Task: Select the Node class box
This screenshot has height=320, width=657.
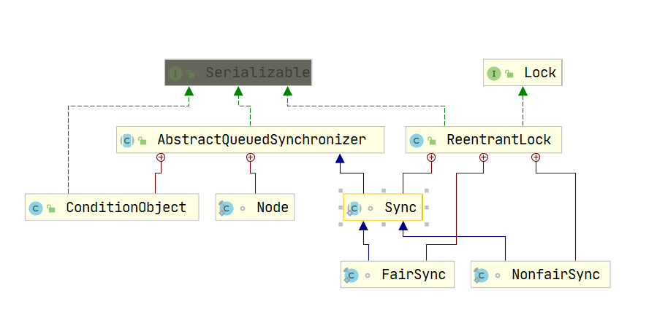Action: [x=255, y=207]
